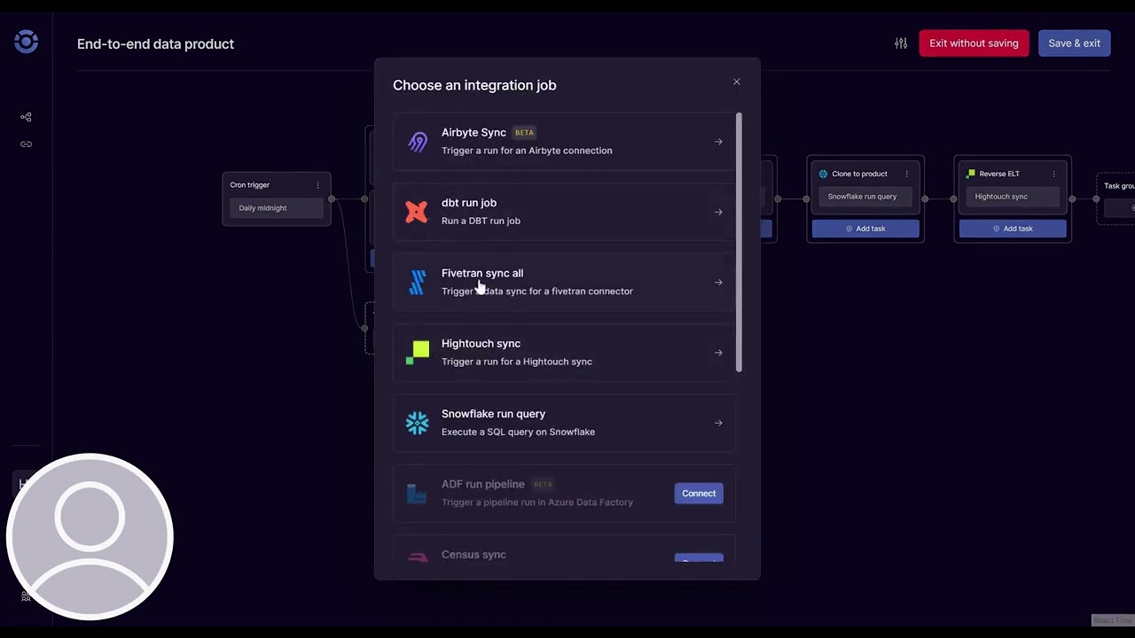Click the arrow on the dbt run job row
The image size is (1135, 638).
click(718, 212)
